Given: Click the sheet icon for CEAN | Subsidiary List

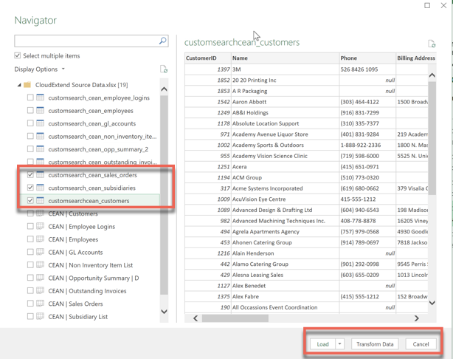Looking at the screenshot, I should pos(40,316).
